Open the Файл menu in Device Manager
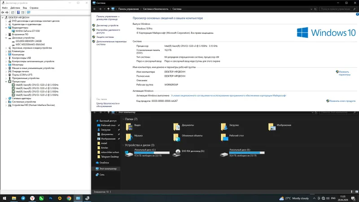 pyautogui.click(x=5, y=8)
